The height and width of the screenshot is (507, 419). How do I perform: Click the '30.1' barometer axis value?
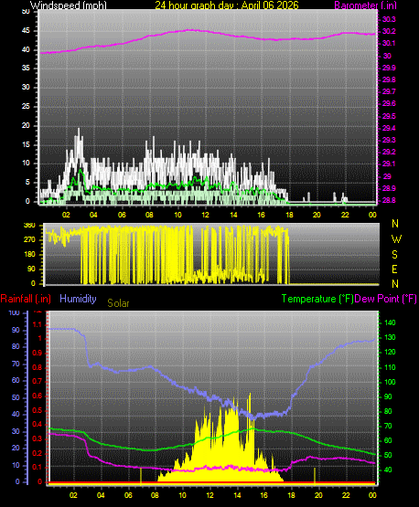[389, 43]
